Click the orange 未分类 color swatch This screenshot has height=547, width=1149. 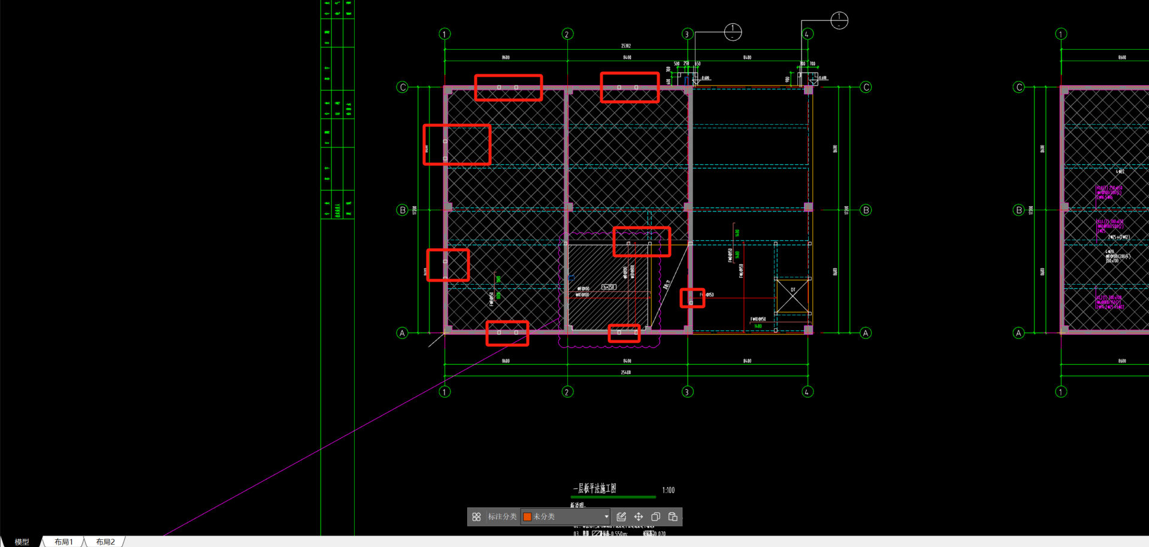pyautogui.click(x=527, y=516)
